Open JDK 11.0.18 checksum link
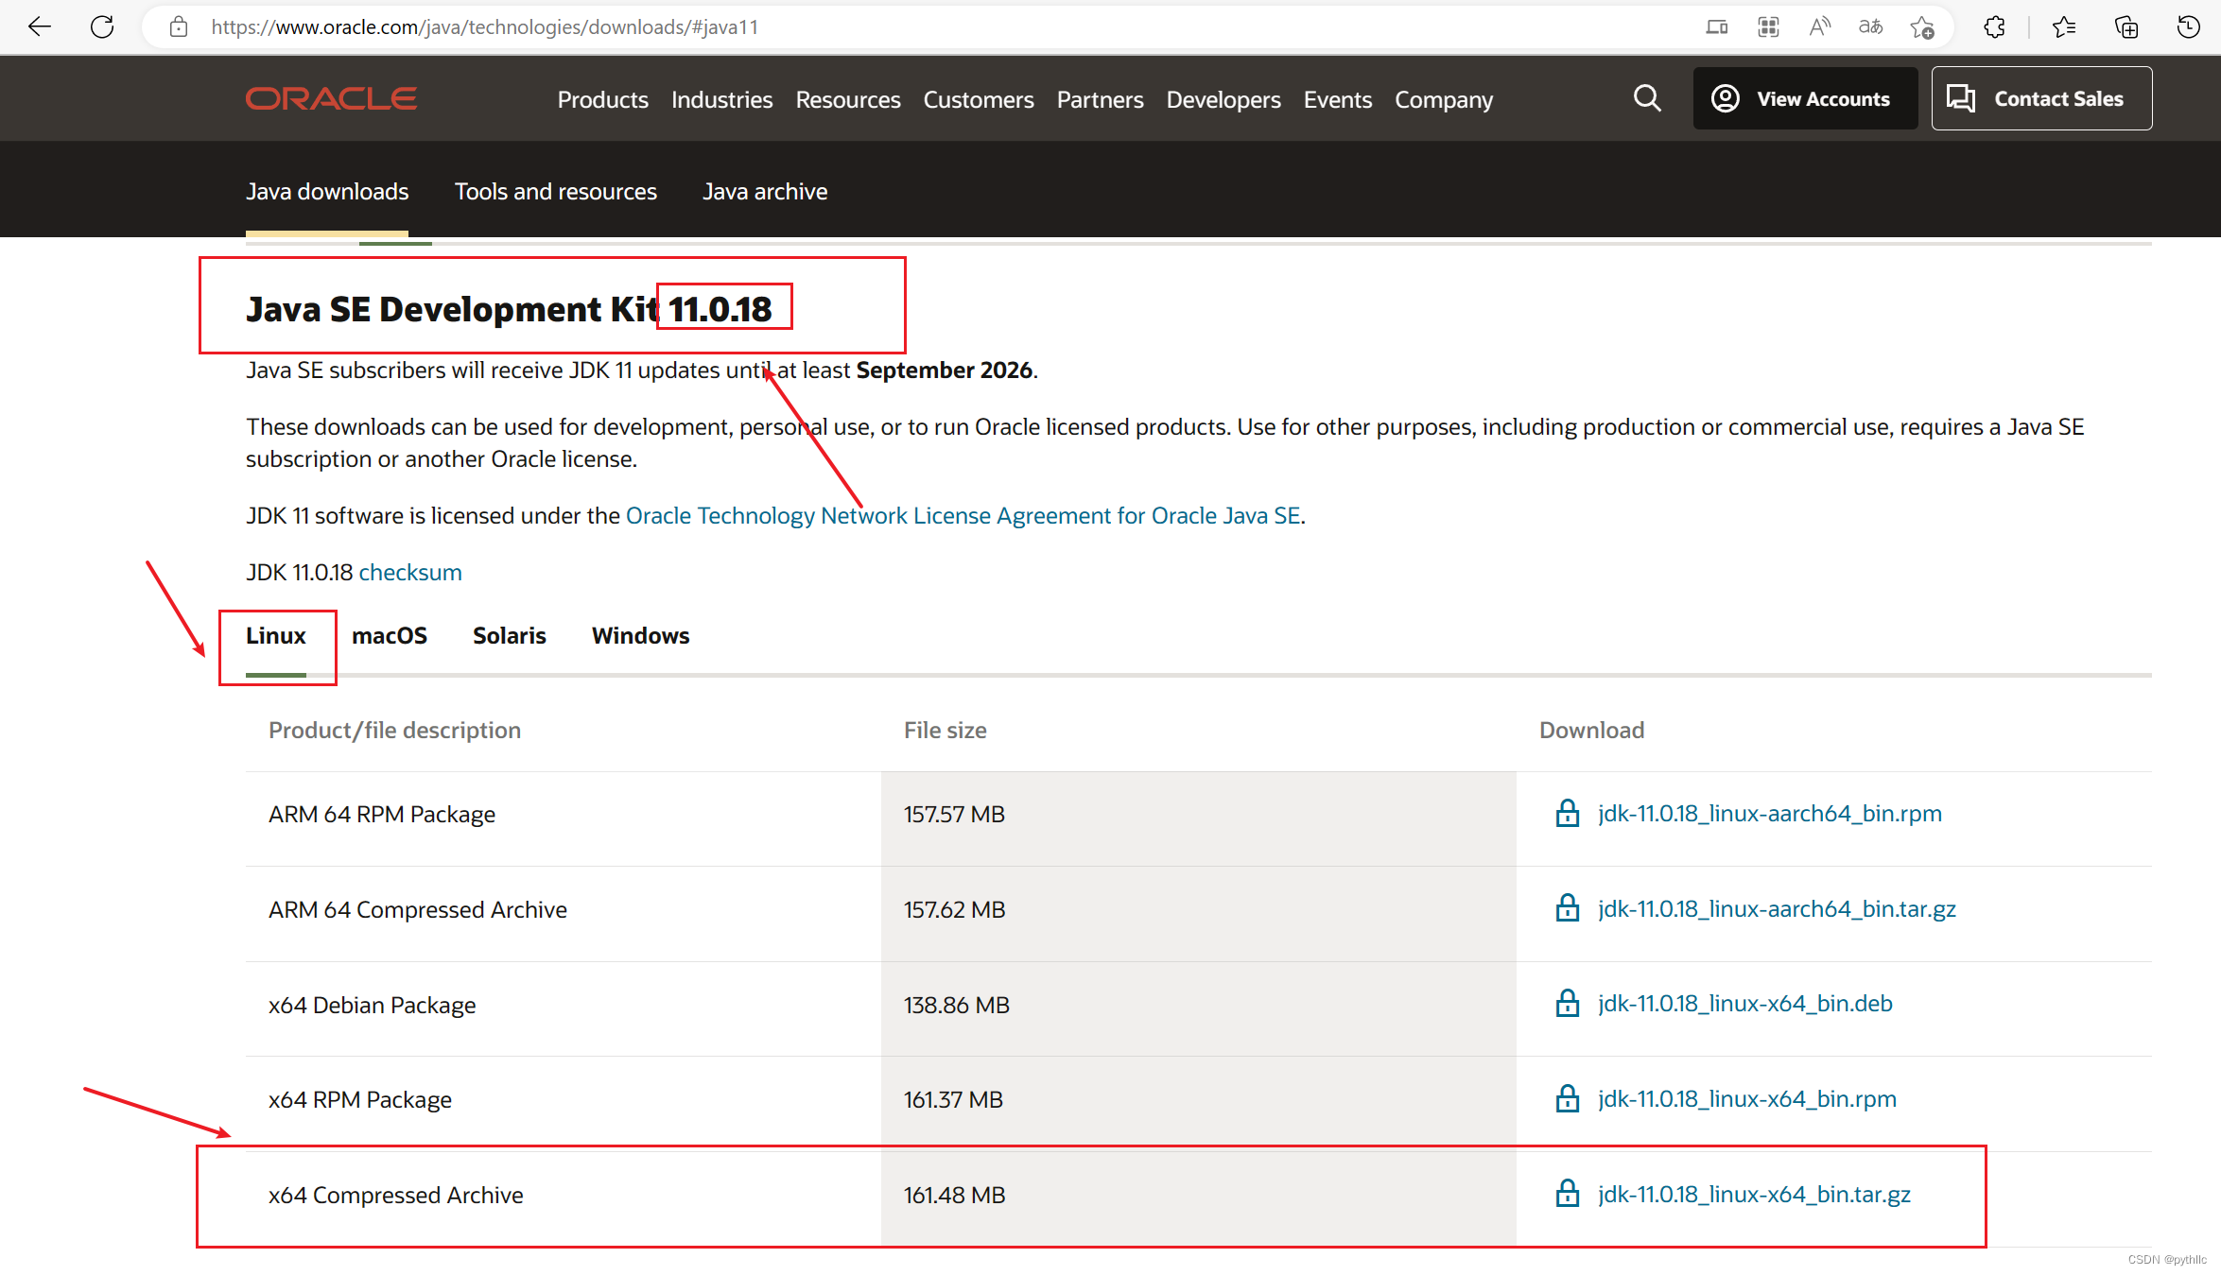 [409, 573]
